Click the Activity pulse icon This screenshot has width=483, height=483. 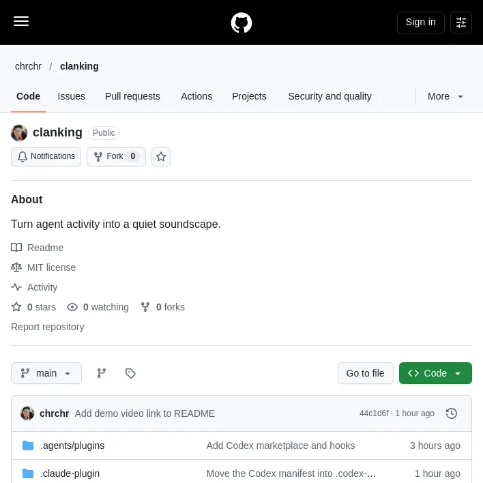(16, 287)
